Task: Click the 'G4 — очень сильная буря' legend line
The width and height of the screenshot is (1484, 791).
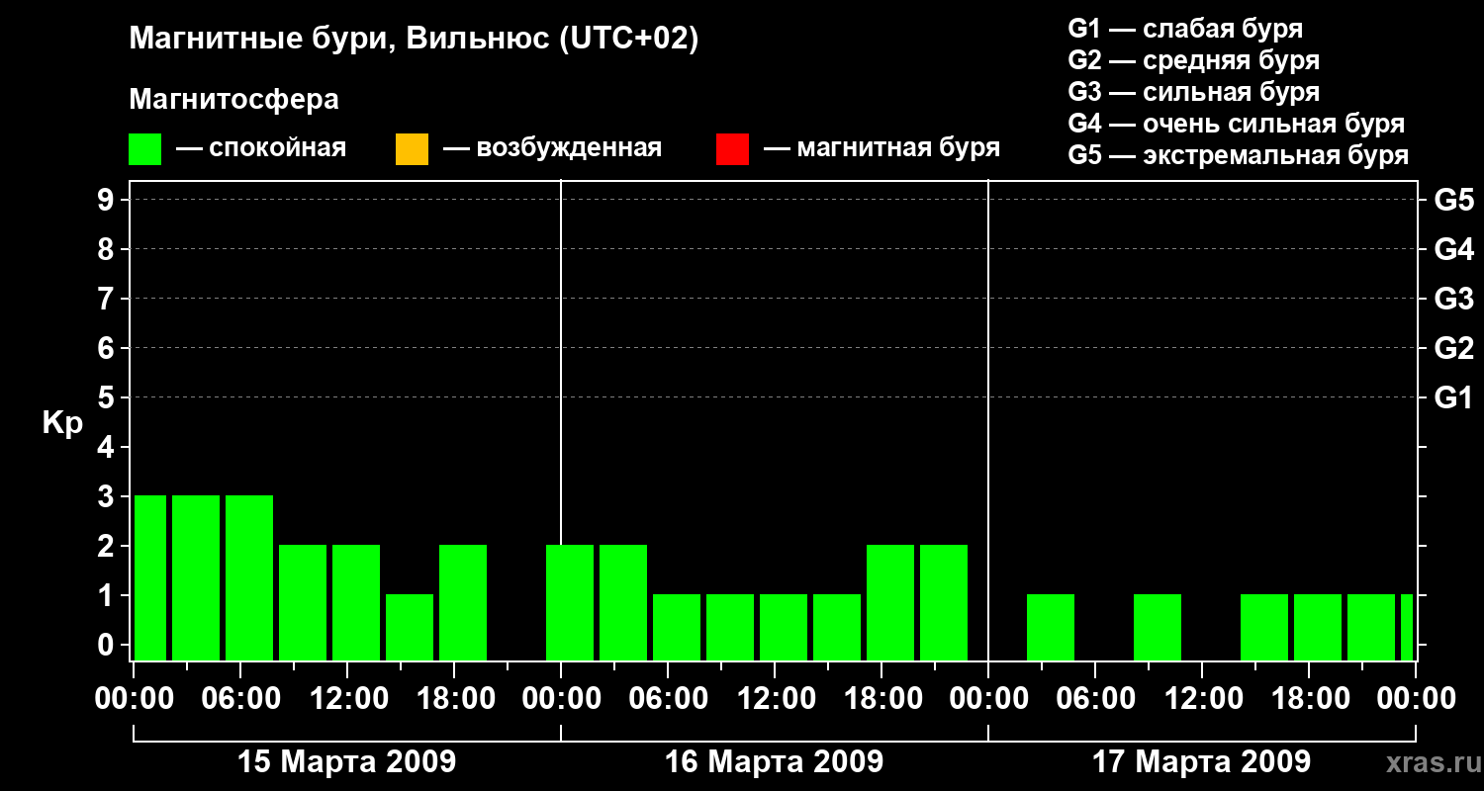Action: point(1237,124)
